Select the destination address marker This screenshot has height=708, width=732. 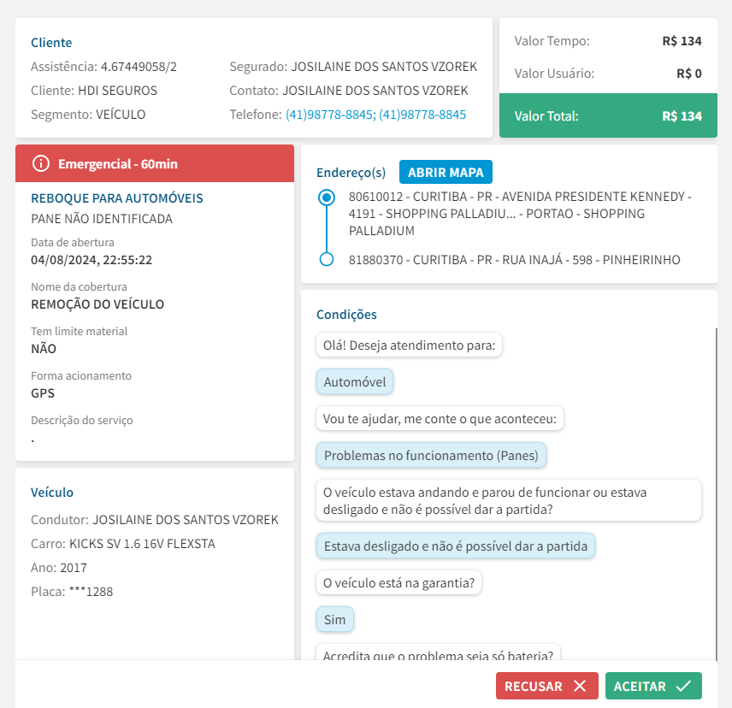click(x=326, y=259)
